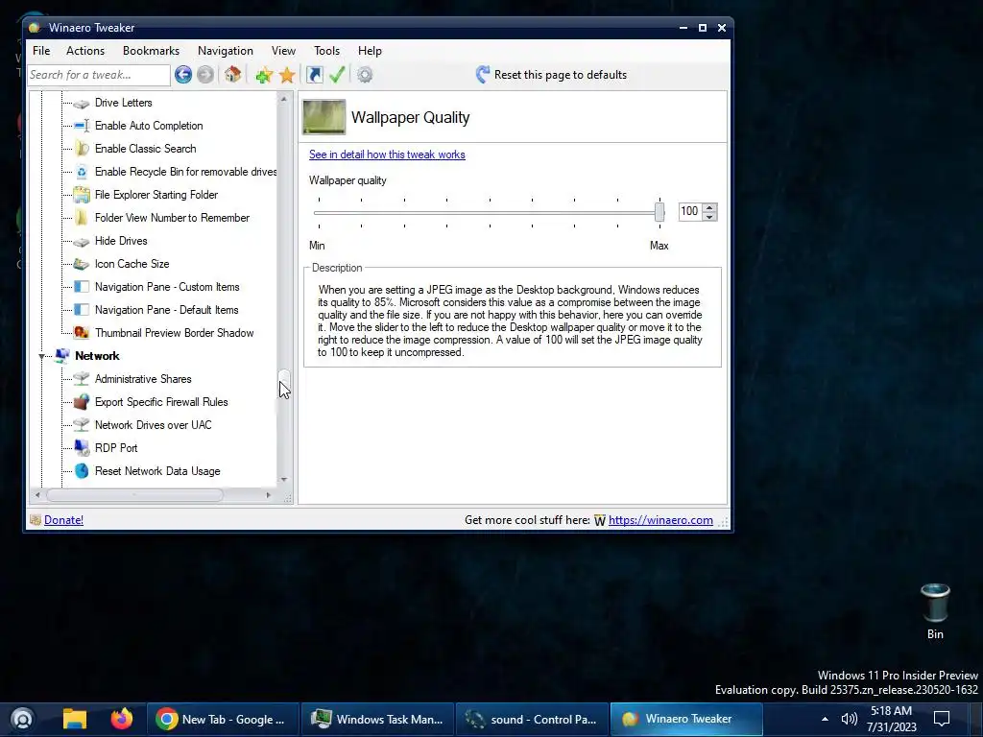Image resolution: width=983 pixels, height=737 pixels.
Task: Click Add bookmark star with plus icon
Action: [x=264, y=75]
